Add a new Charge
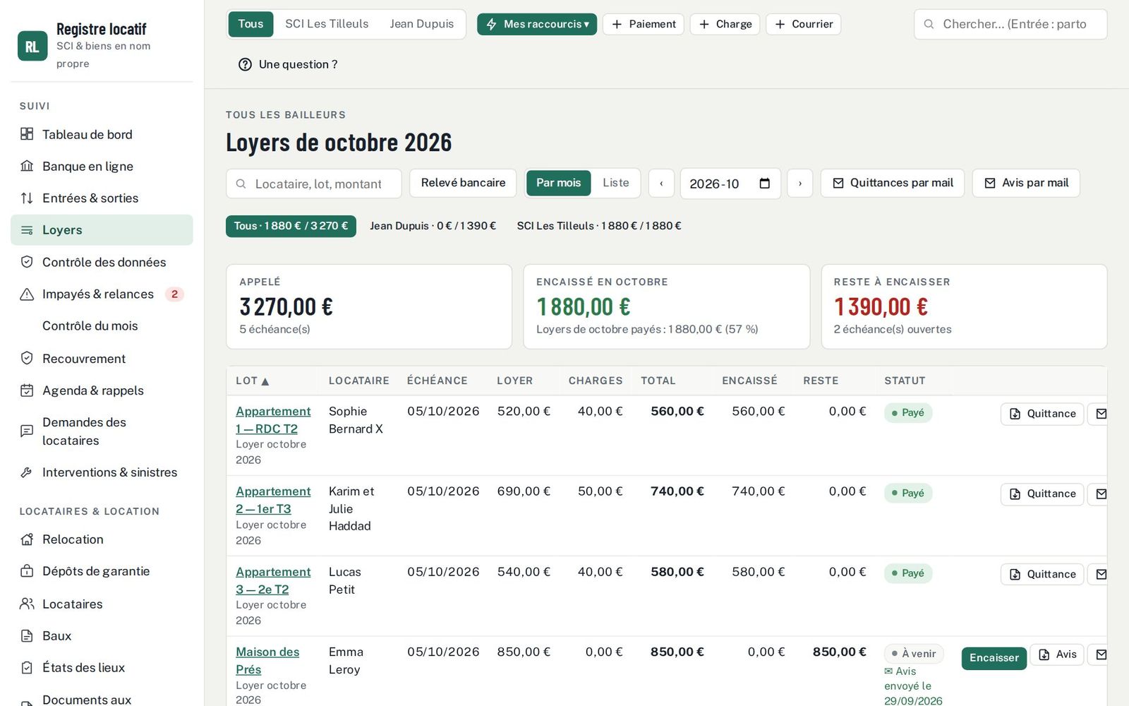The image size is (1129, 706). tap(725, 24)
